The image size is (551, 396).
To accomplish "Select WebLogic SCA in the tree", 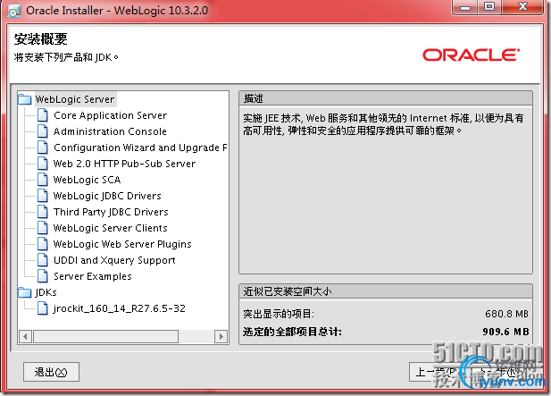I will pos(87,180).
